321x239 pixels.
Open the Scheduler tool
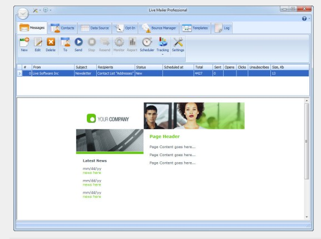pyautogui.click(x=147, y=45)
